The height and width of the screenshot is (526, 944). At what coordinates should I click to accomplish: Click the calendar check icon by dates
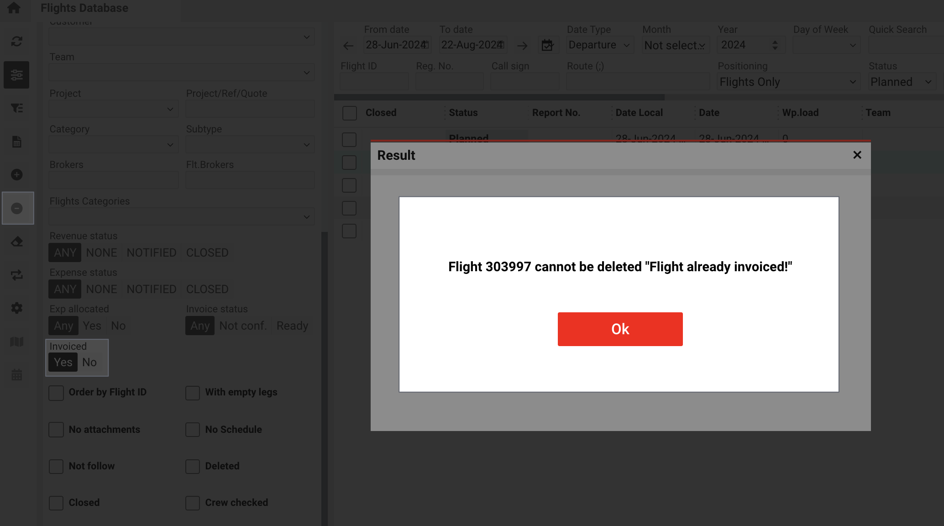pos(547,45)
